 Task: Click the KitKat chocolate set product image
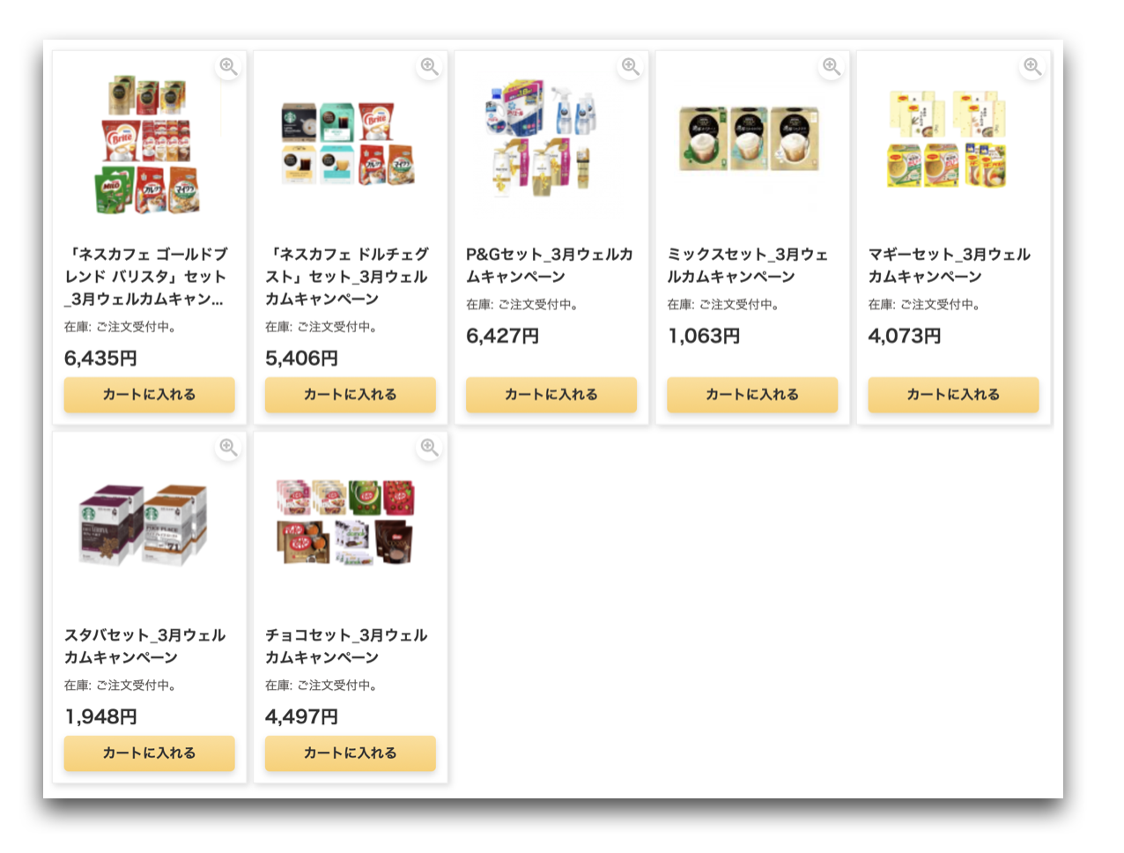pos(346,522)
